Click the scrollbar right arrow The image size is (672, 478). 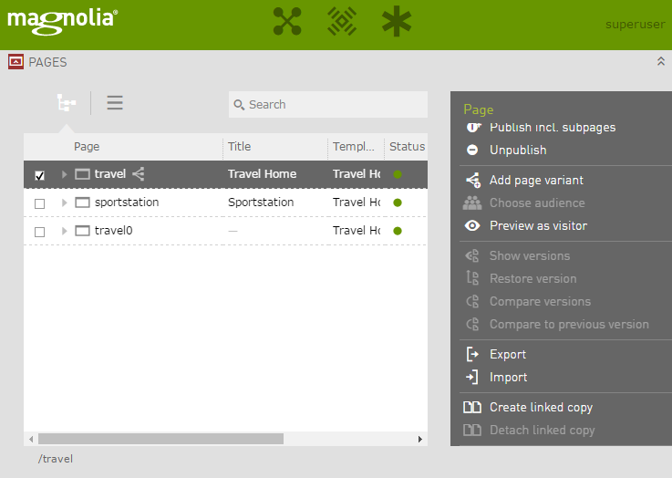coord(420,439)
